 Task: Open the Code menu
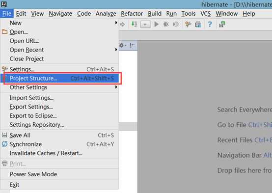pos(84,14)
